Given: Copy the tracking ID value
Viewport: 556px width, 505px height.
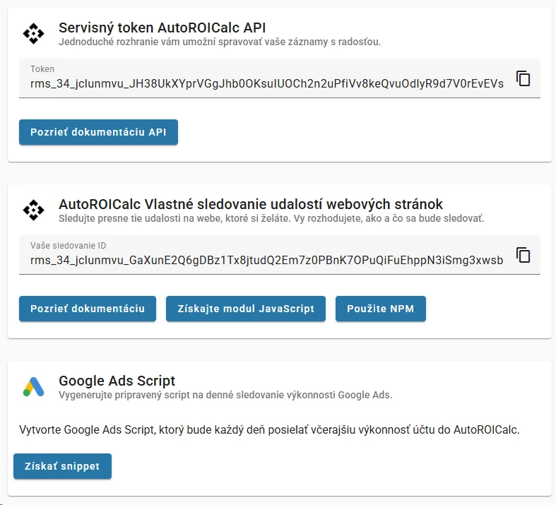Looking at the screenshot, I should (523, 255).
